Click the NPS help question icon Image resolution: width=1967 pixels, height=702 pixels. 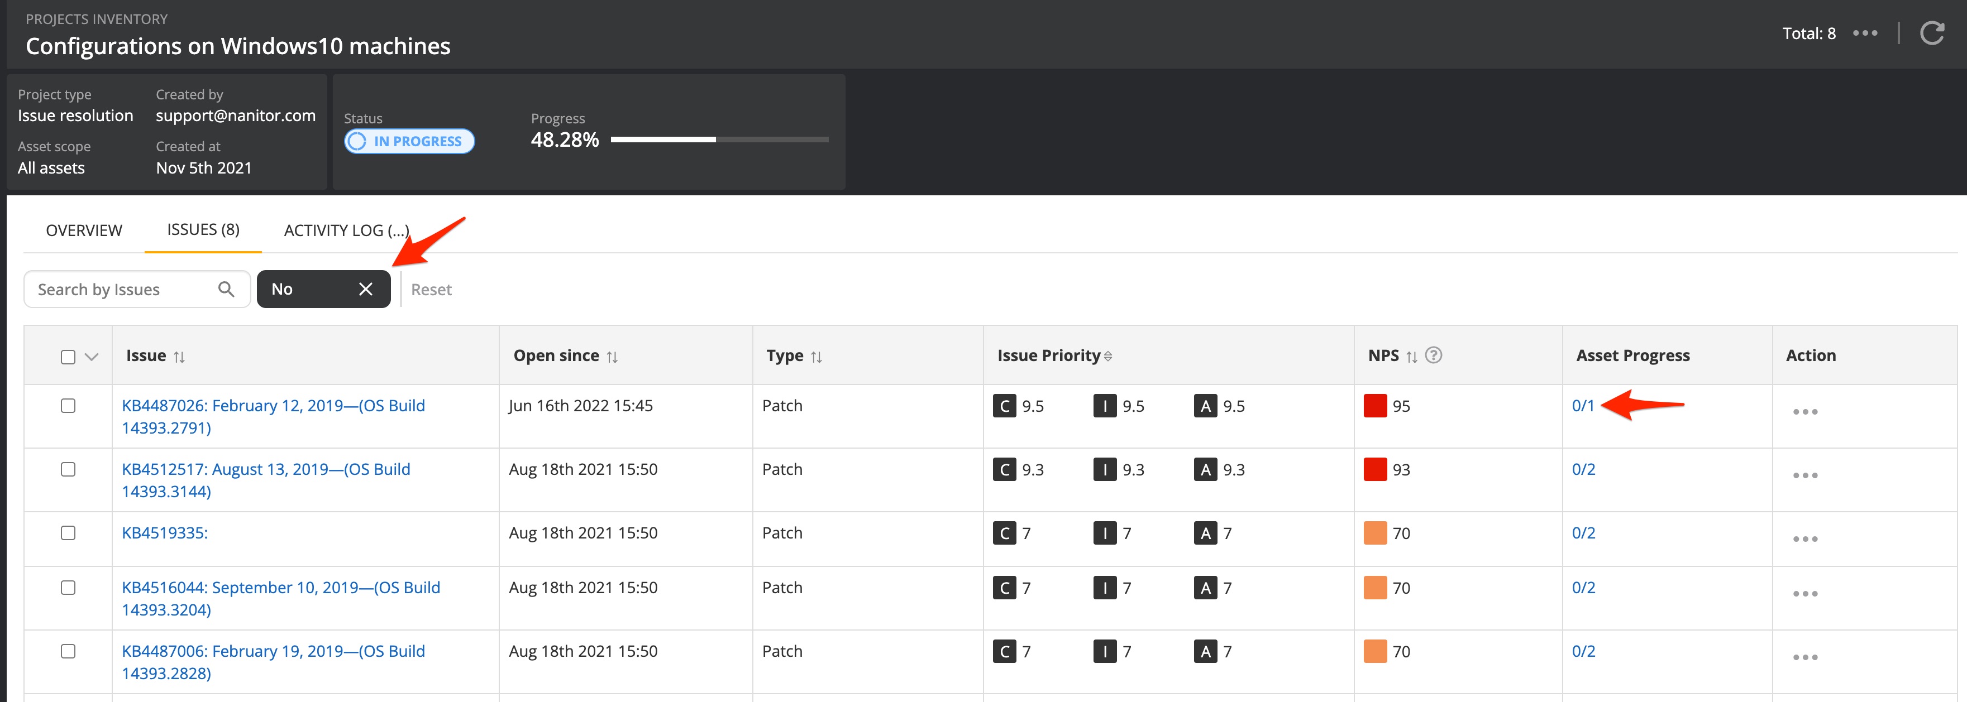coord(1433,355)
